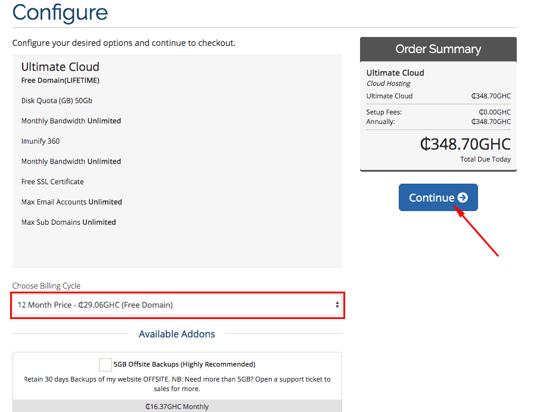Click the Free Domain(LIFETIME) text

pos(60,80)
